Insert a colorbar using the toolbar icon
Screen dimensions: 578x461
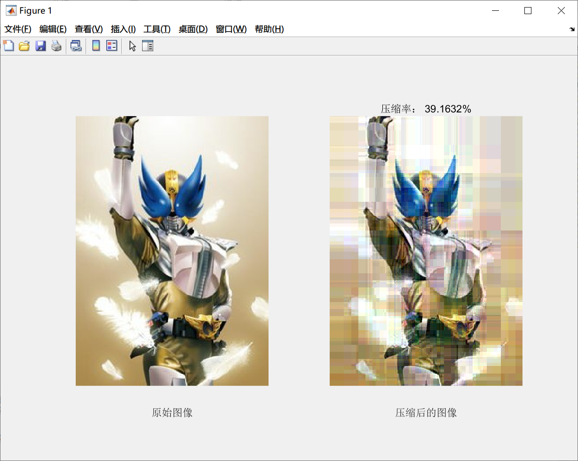[96, 46]
